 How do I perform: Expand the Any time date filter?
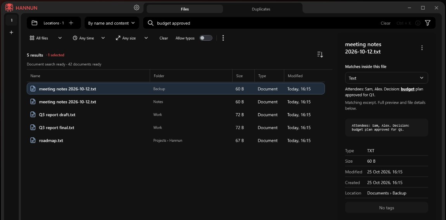click(89, 38)
